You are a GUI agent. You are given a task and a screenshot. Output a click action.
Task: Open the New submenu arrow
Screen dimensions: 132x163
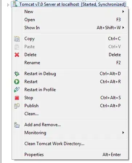pyautogui.click(x=123, y=12)
